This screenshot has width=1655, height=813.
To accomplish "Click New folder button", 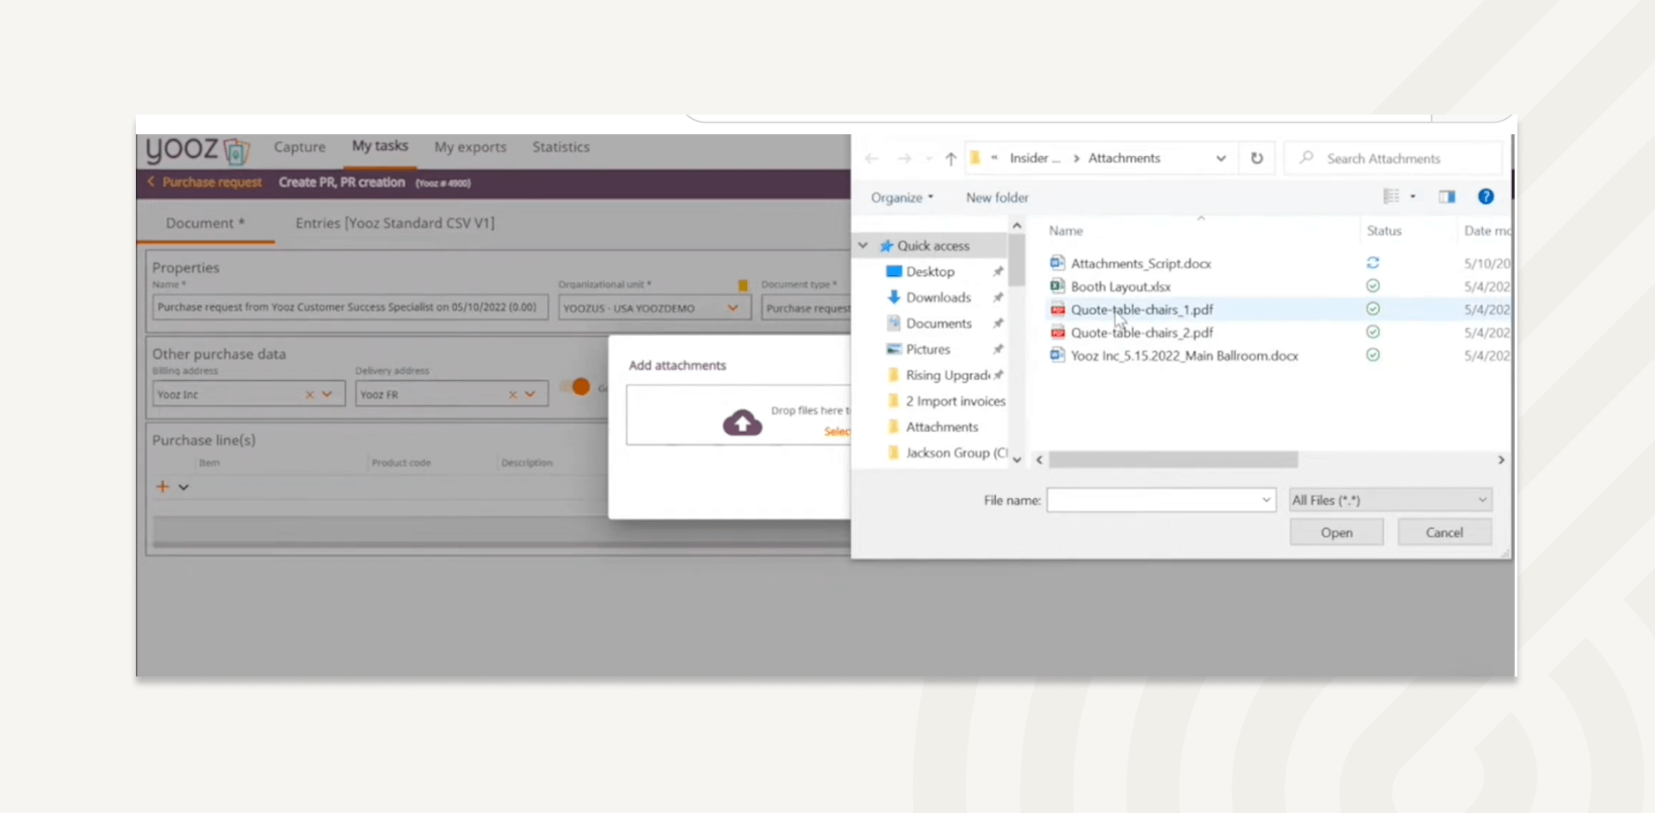I will pos(997,198).
